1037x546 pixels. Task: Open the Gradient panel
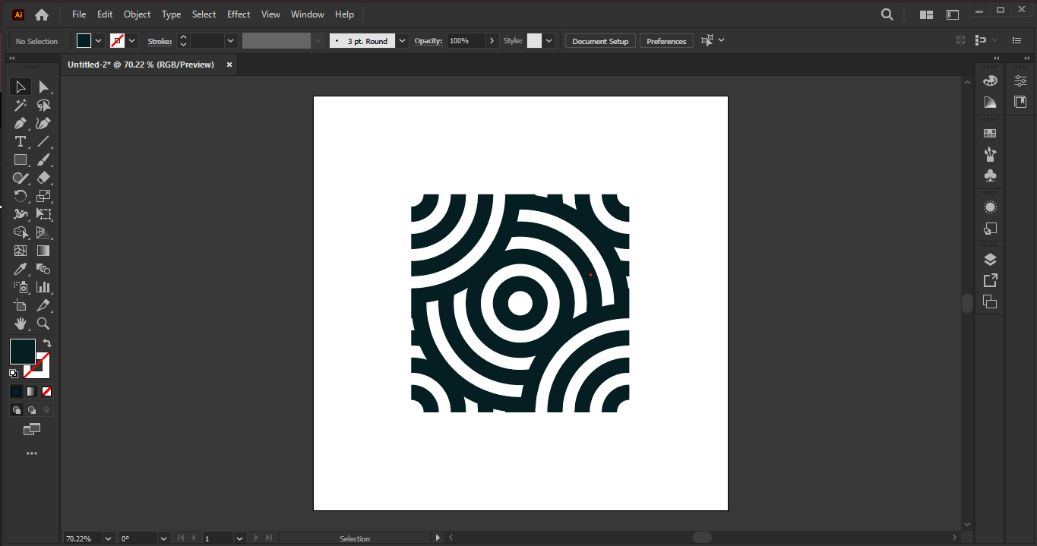coord(990,101)
